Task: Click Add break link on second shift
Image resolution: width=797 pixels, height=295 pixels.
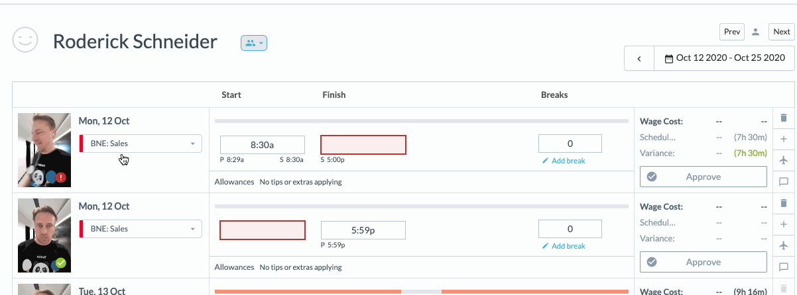Action: (x=564, y=246)
